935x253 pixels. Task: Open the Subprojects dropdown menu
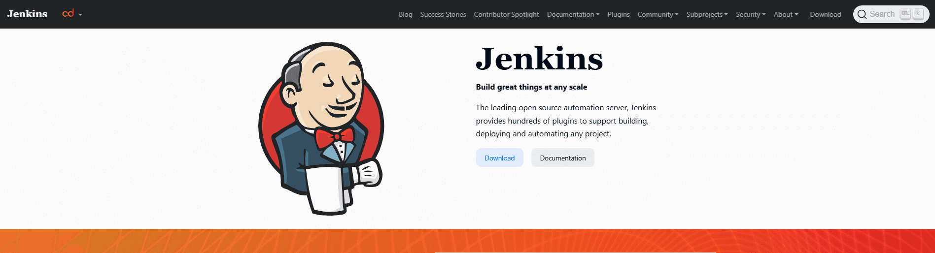click(707, 14)
